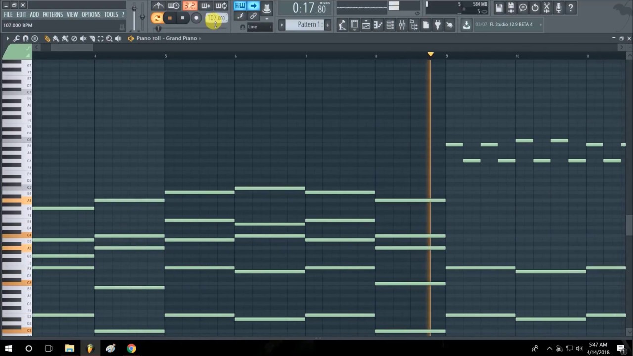Select the Zoom magnifier tool
Image resolution: width=633 pixels, height=356 pixels.
(109, 38)
